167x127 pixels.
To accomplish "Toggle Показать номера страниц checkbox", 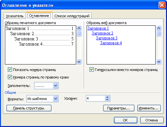I will click(x=10, y=70).
